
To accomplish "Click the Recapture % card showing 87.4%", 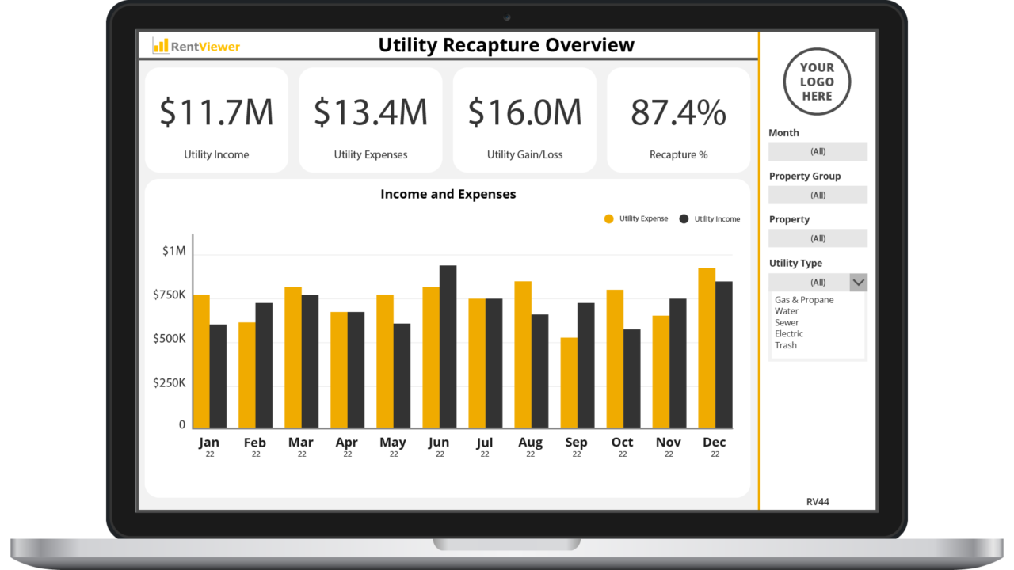I will [678, 119].
